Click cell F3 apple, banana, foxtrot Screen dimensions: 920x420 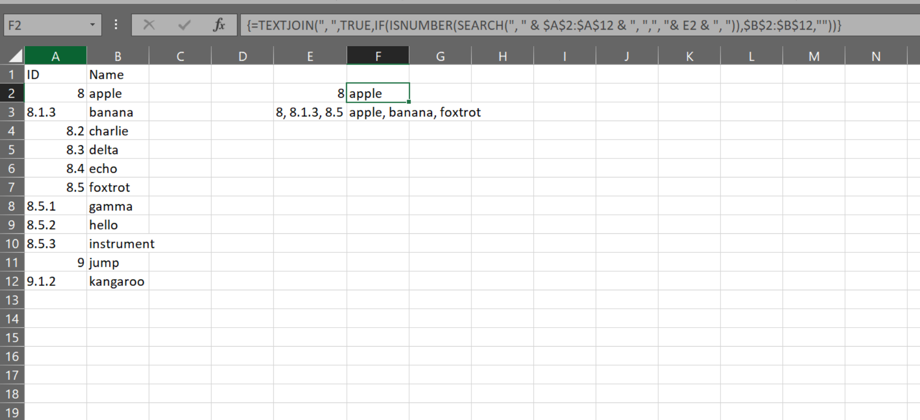pyautogui.click(x=378, y=112)
